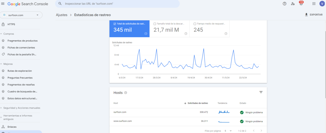Open rows per page dropdown
Viewport: 326px width, 133px height.
tap(228, 130)
